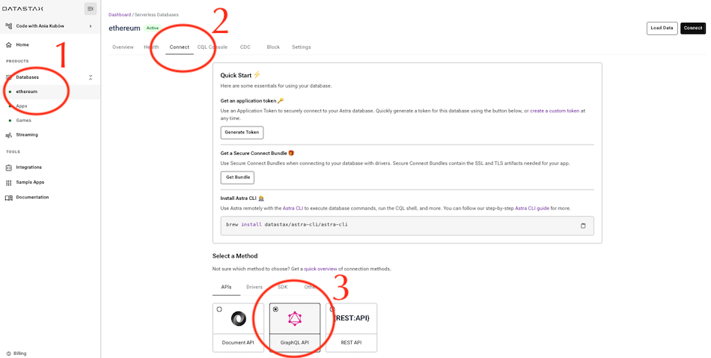This screenshot has width=711, height=358.
Task: Click the Active status badge
Action: tap(153, 28)
